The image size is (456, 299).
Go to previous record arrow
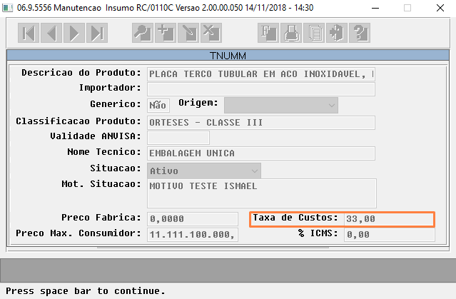coord(51,33)
